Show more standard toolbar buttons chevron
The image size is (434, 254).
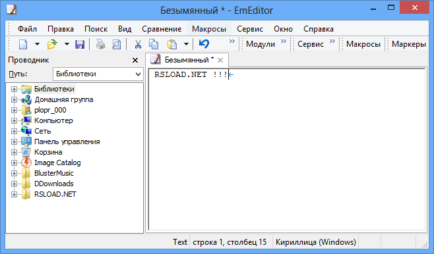[x=232, y=41]
